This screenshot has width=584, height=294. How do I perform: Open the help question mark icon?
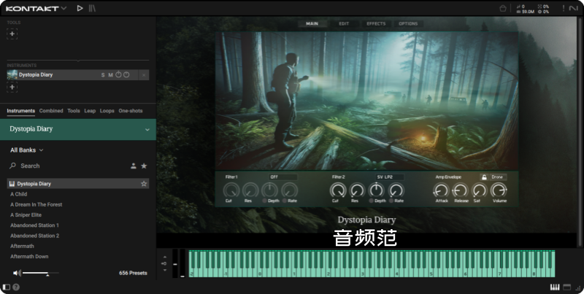click(16, 287)
